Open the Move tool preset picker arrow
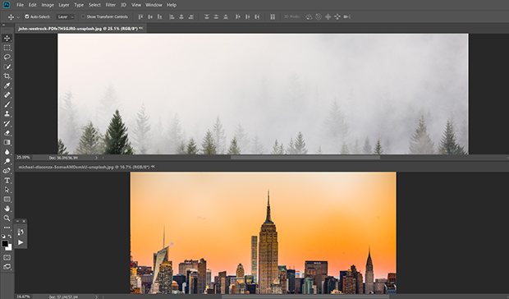 tap(18, 17)
